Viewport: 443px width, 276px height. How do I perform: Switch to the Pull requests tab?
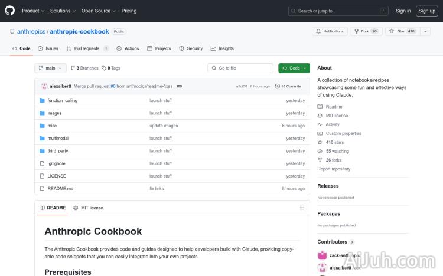(87, 48)
